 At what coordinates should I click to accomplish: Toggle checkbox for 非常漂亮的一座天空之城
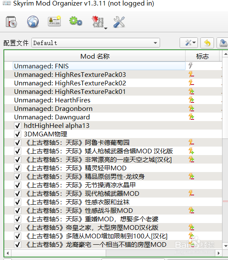[17, 159]
